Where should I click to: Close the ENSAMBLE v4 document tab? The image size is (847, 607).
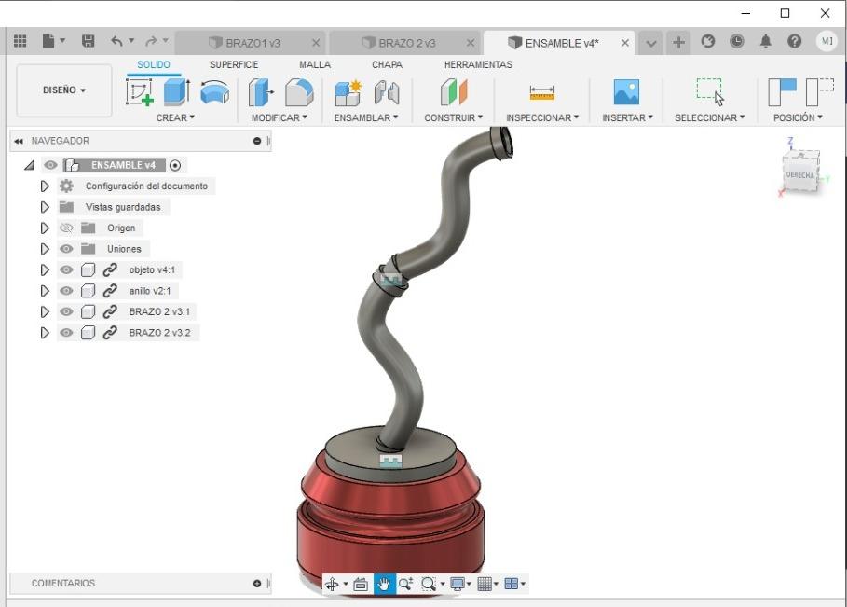tap(625, 43)
